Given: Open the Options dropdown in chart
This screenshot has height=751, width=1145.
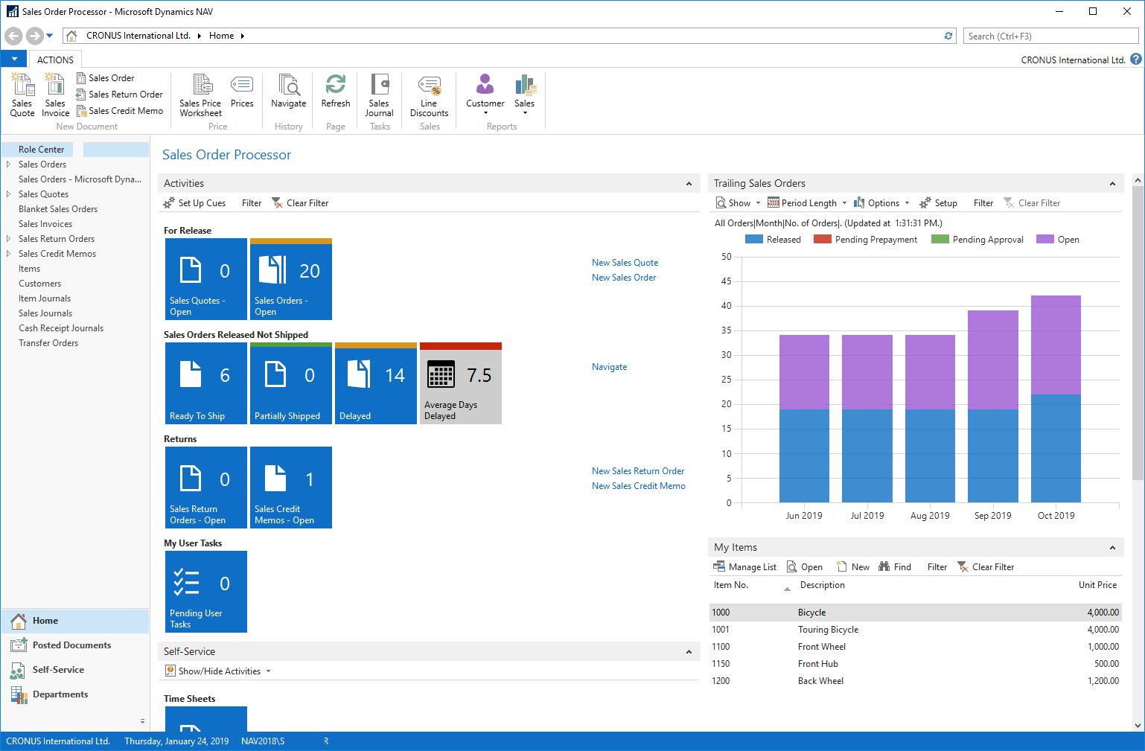Looking at the screenshot, I should coord(881,203).
